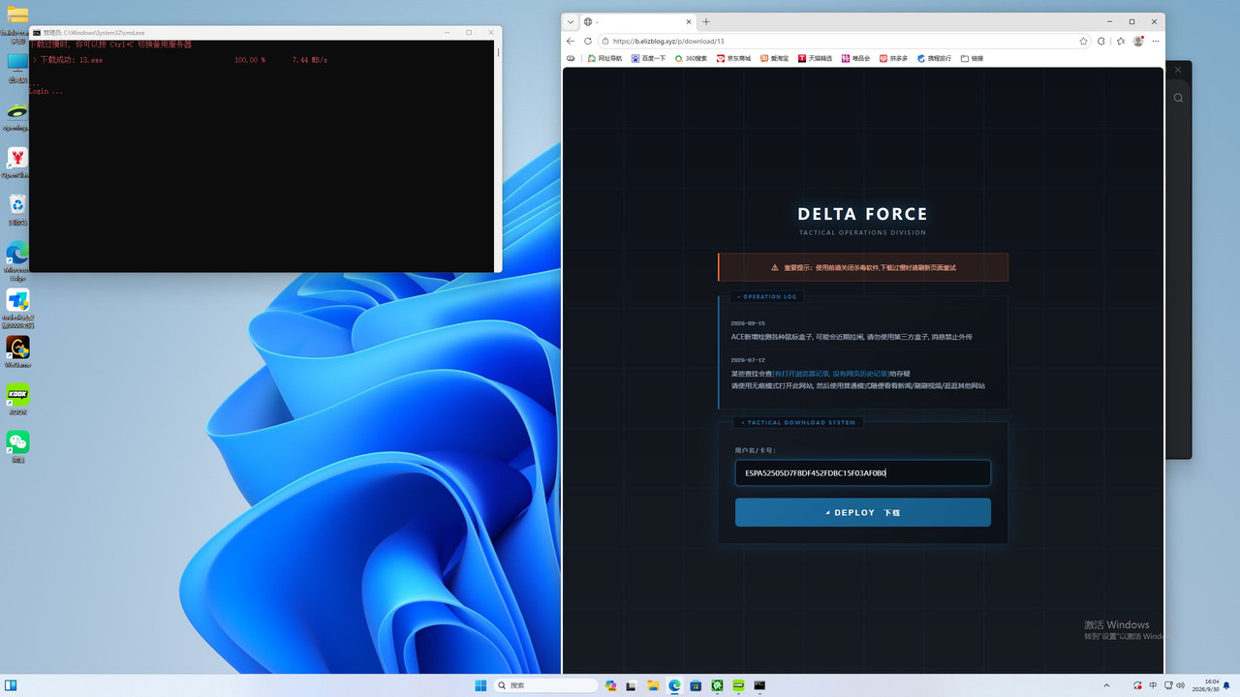Open the browser profile avatar
Viewport: 1240px width, 697px height.
[x=1138, y=42]
